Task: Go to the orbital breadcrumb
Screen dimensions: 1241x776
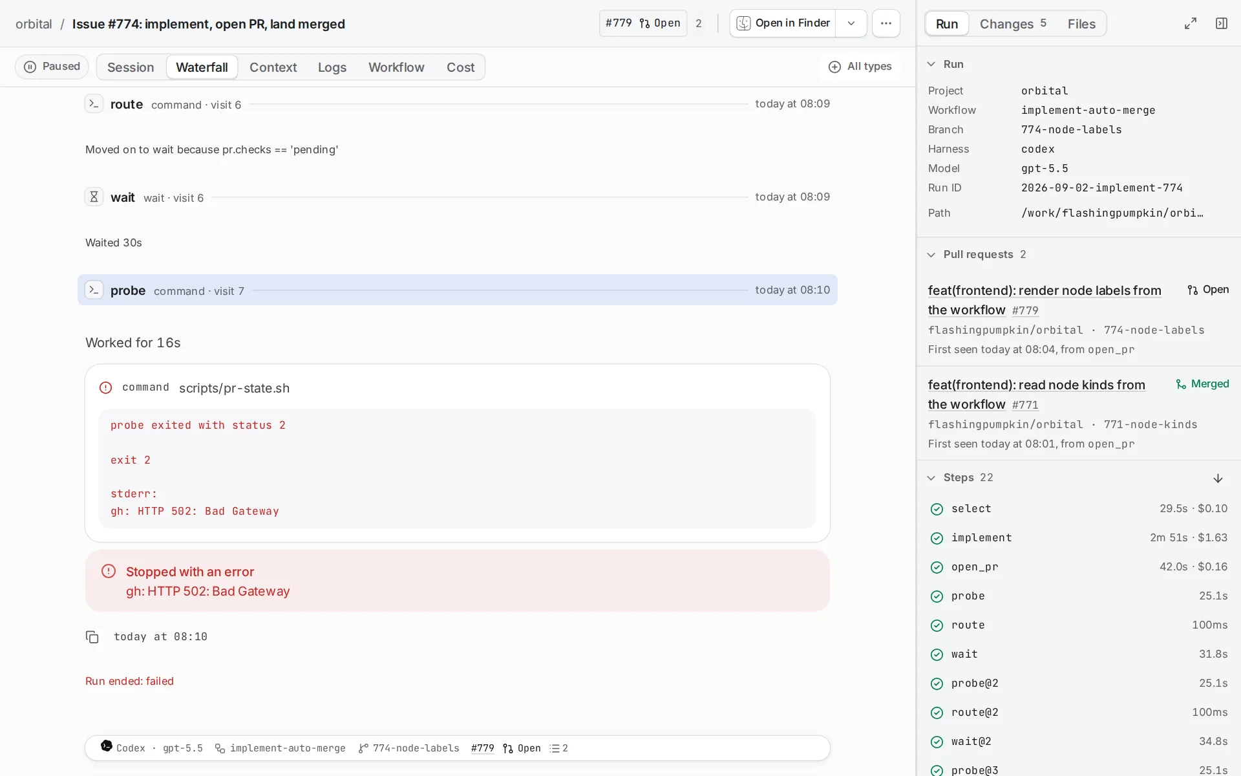Action: [34, 24]
